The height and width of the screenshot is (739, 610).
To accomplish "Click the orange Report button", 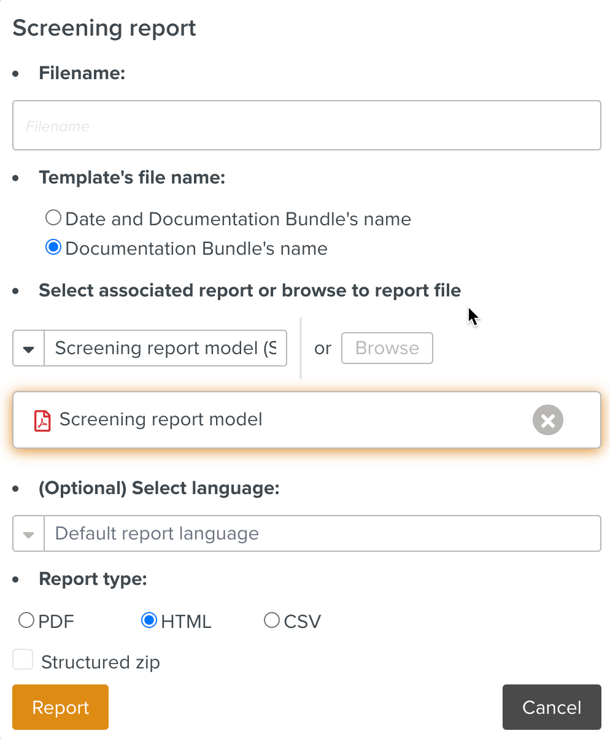I will tap(60, 707).
